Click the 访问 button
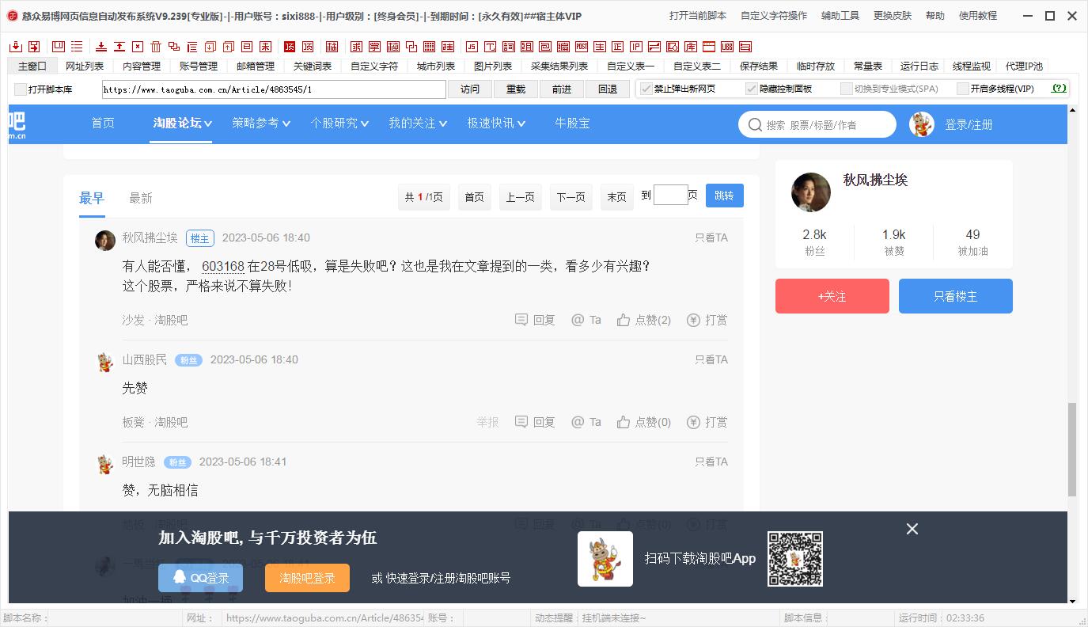 [x=470, y=89]
